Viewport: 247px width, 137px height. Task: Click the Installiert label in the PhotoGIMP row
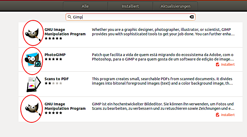point(228,65)
